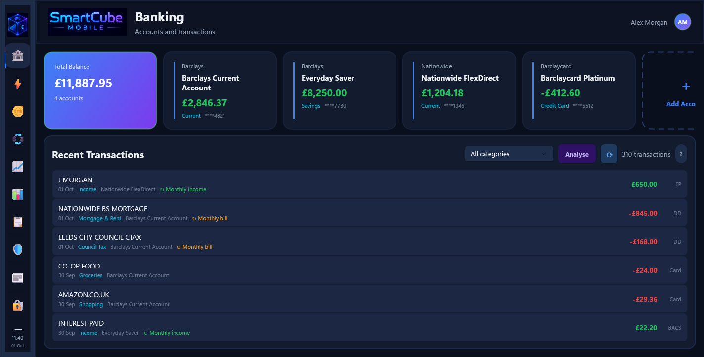Screen dimensions: 704x357
Task: Click the Monthly bill tag on Leeds council row
Action: pos(194,247)
